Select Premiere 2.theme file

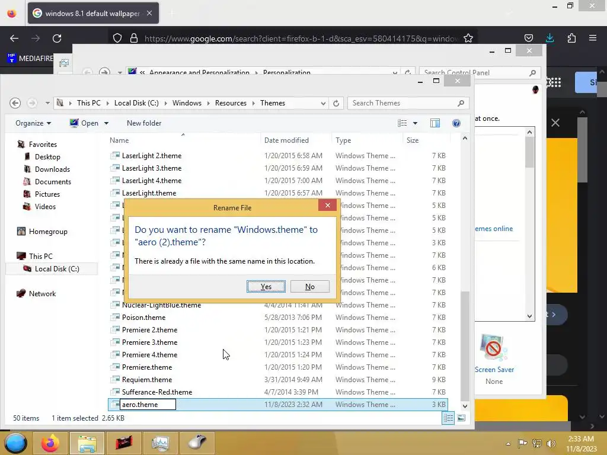coord(149,329)
